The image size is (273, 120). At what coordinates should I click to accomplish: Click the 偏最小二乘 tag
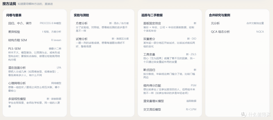coord(55,49)
